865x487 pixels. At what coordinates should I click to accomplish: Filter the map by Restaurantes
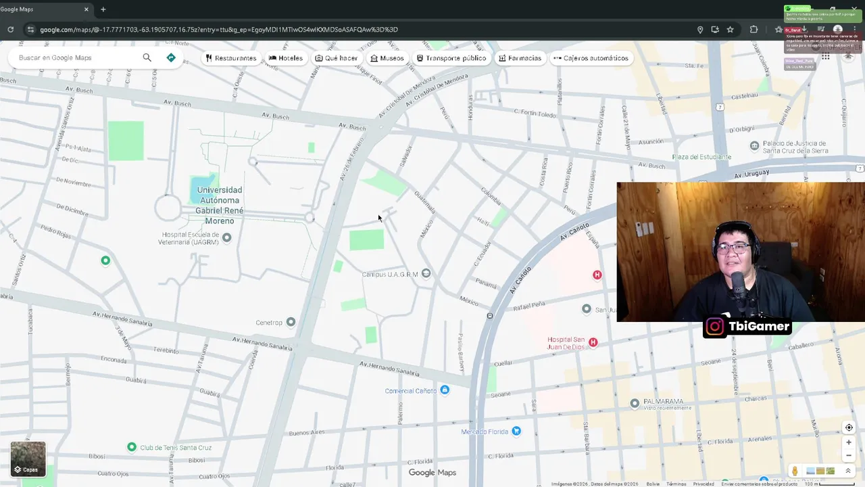click(x=231, y=58)
